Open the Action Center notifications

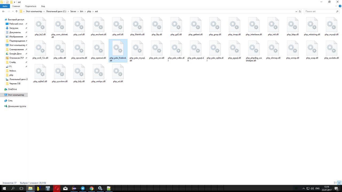(x=336, y=189)
